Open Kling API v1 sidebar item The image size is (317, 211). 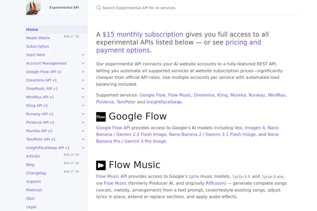tap(37, 106)
